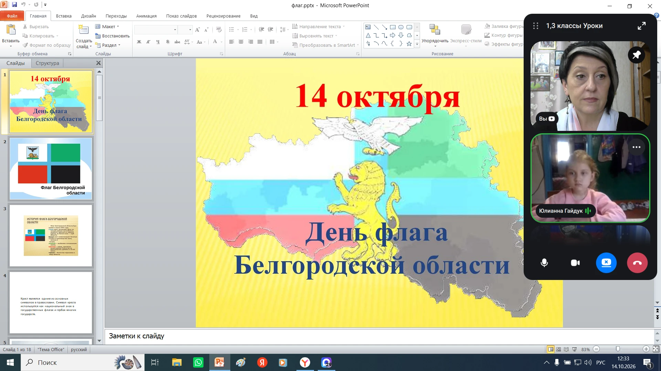Open the Section (Раздел) dropdown

[108, 45]
